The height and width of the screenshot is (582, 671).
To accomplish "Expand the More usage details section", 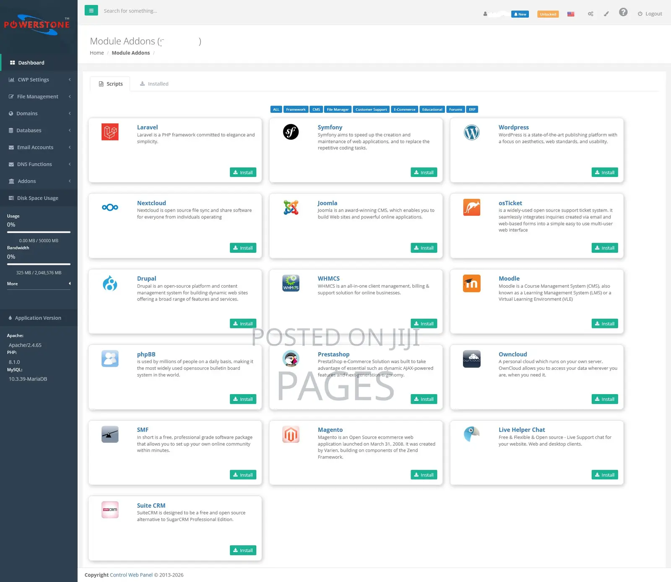I will coord(39,284).
